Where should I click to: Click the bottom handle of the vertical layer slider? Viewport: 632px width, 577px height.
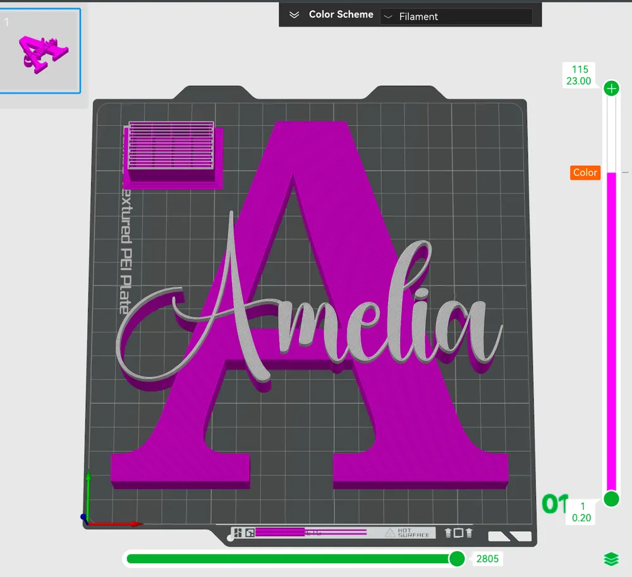611,499
